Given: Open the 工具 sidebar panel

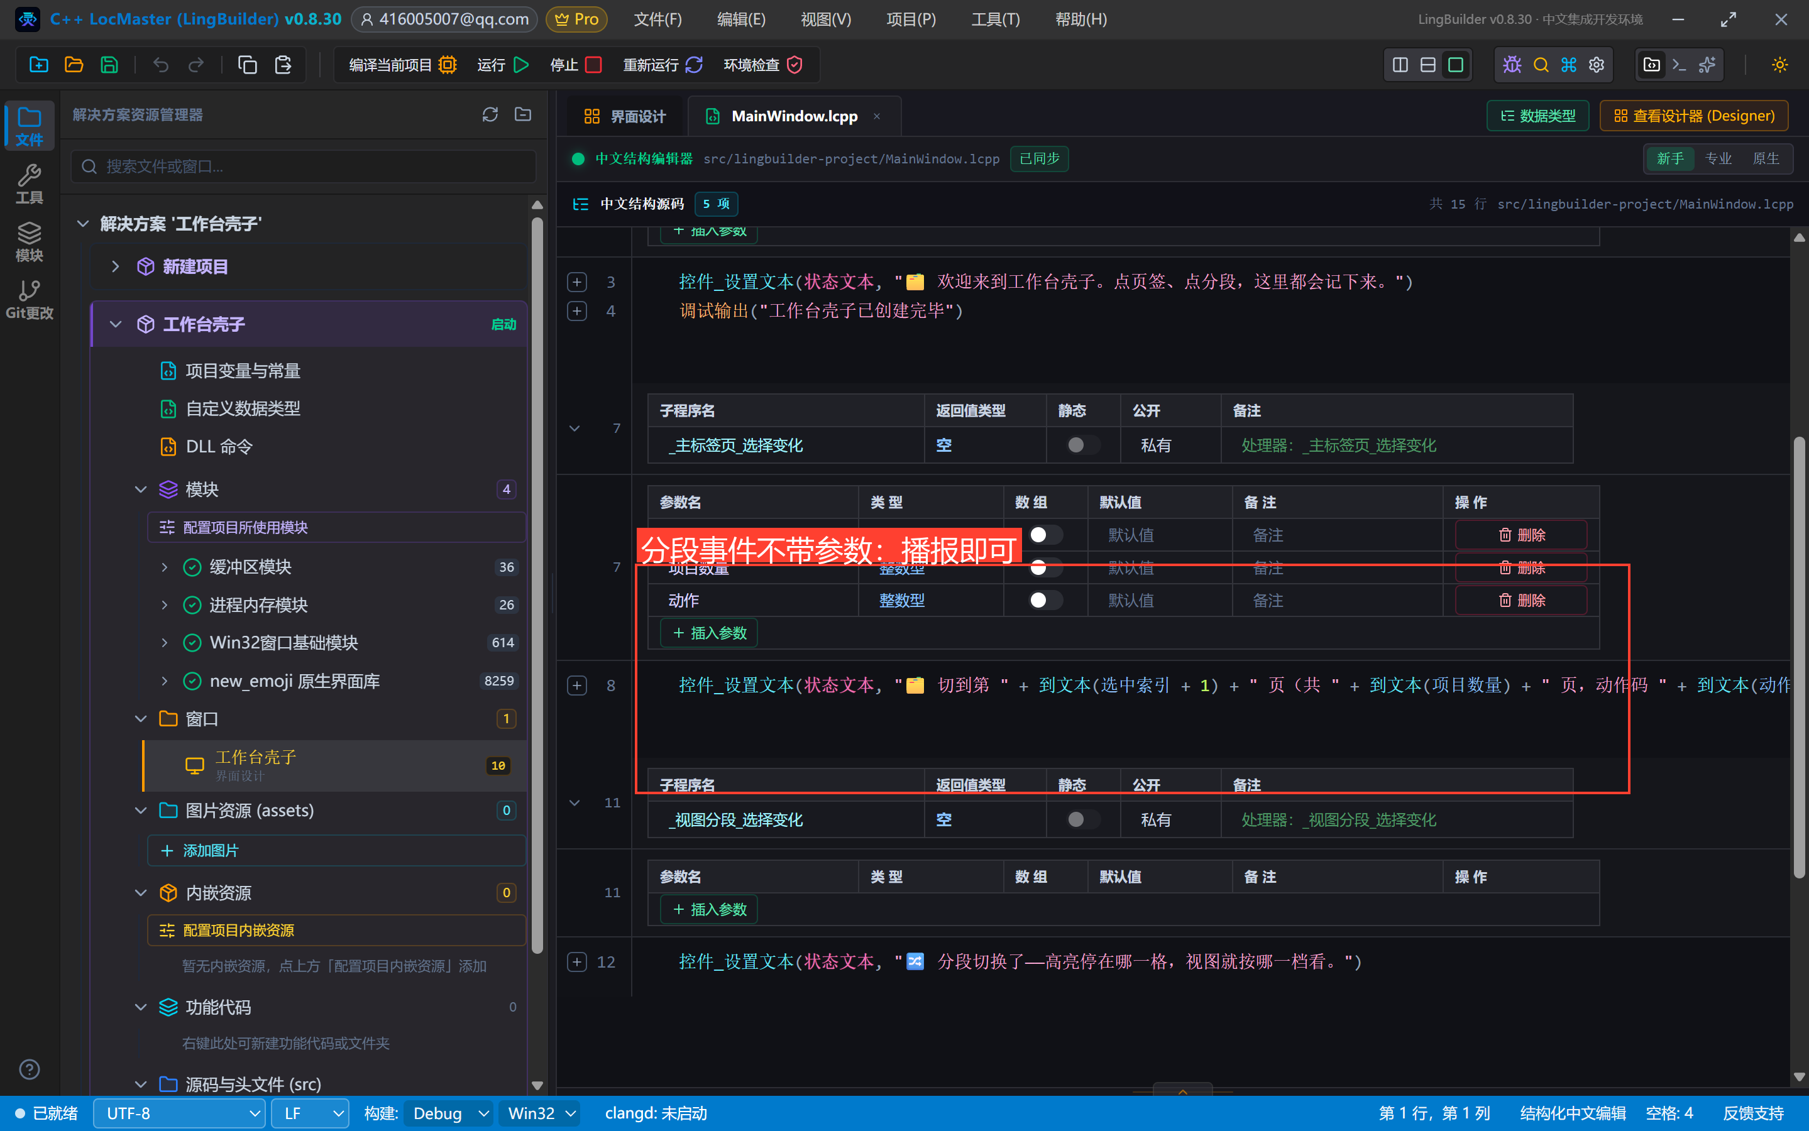Looking at the screenshot, I should pos(29,184).
